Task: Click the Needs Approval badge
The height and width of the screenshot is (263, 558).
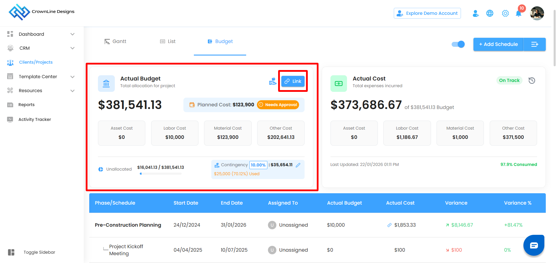Action: [278, 105]
